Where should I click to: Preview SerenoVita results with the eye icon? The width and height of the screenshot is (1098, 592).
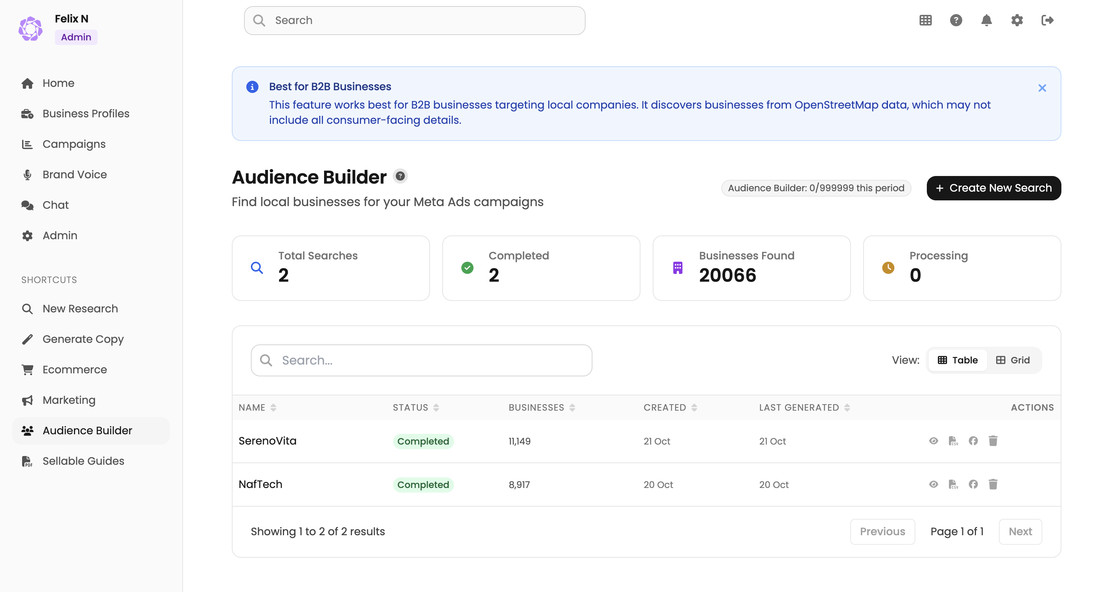click(933, 441)
